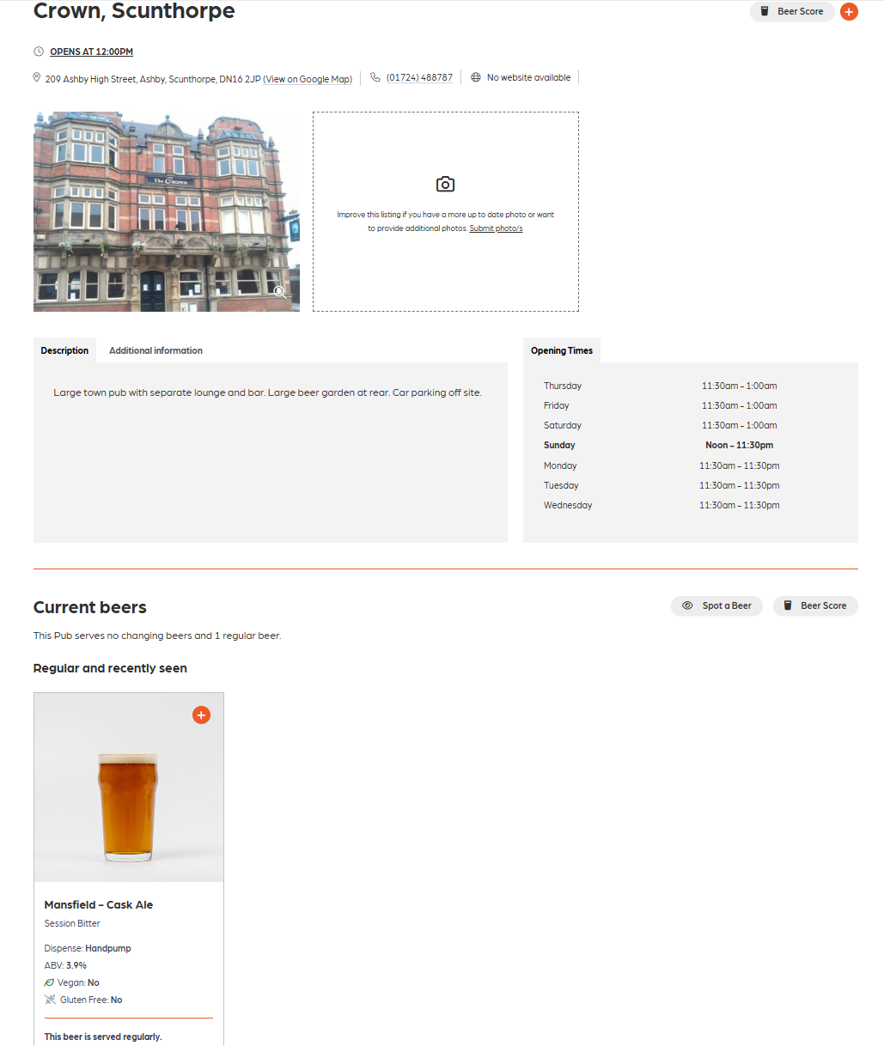This screenshot has height=1046, width=884.
Task: Switch to the Additional information tab
Action: (155, 350)
